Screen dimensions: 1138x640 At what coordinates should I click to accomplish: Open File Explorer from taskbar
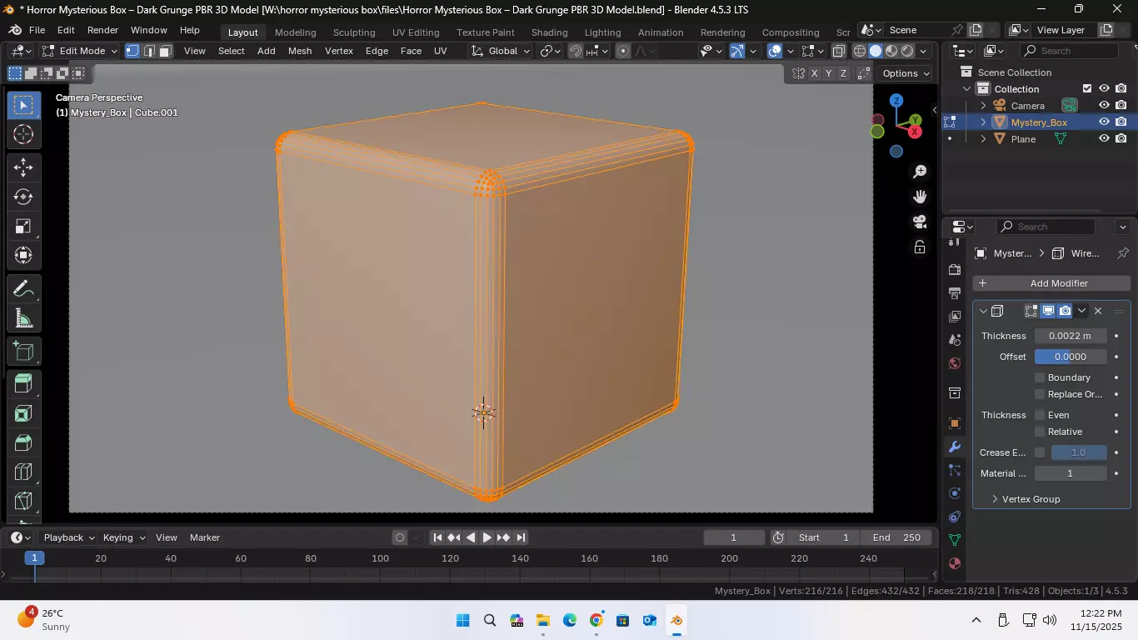click(x=543, y=621)
